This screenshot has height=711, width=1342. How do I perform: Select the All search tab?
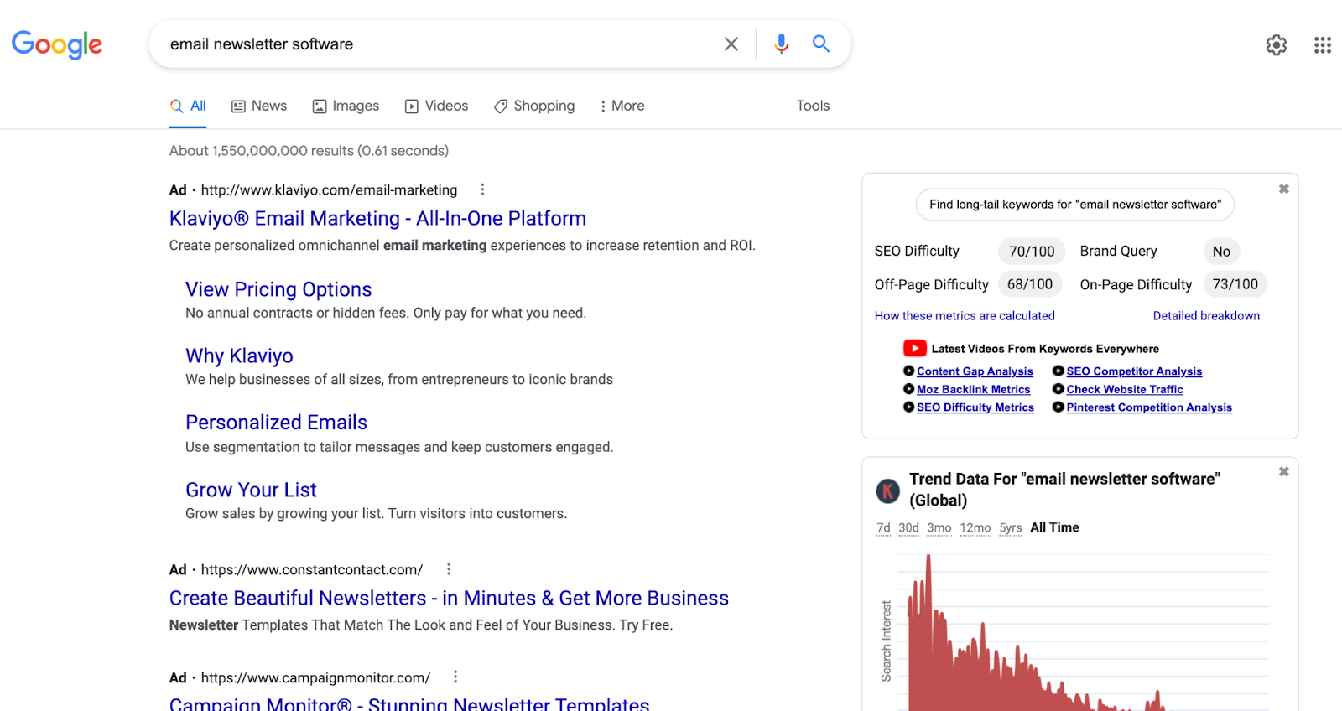[188, 106]
